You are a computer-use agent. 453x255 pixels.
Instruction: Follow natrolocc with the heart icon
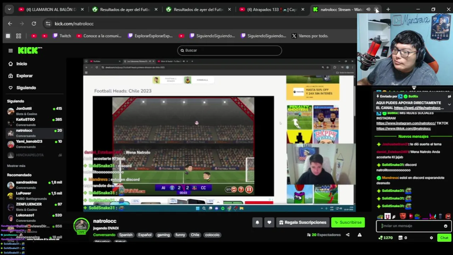pyautogui.click(x=269, y=222)
